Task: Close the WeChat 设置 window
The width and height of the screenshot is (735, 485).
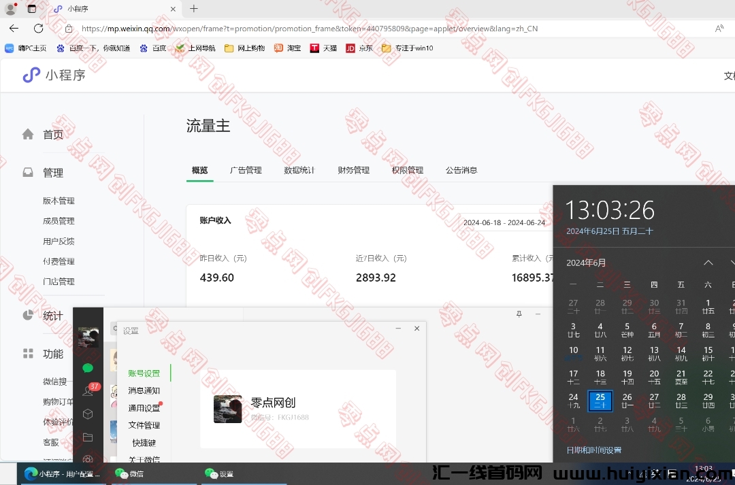Action: [x=416, y=329]
